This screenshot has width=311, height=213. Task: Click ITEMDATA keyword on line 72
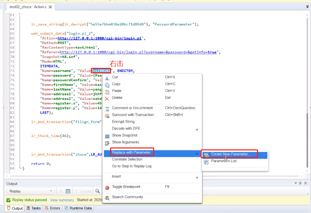(x=49, y=66)
